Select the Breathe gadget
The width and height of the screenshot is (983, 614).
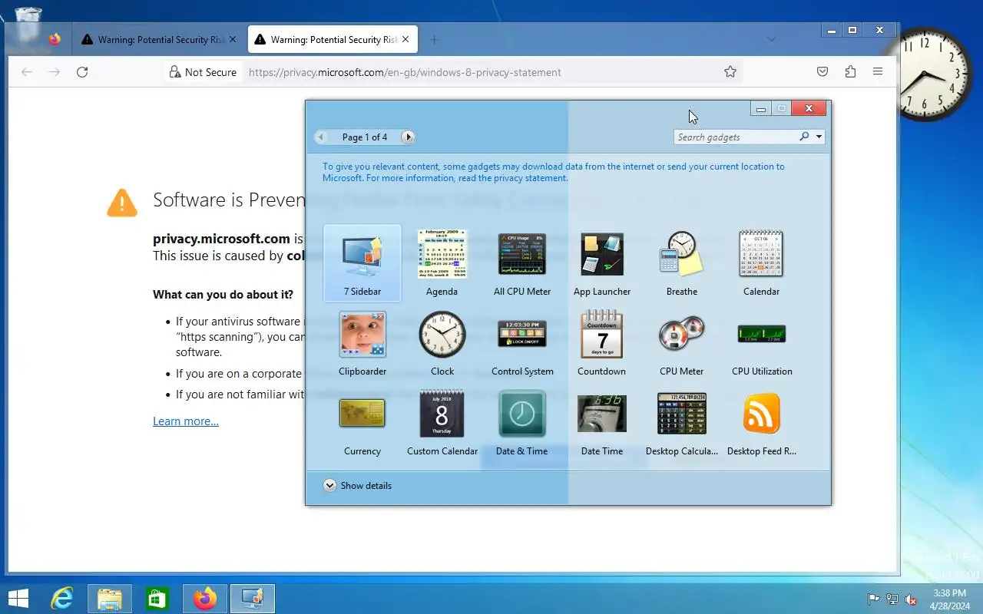[682, 263]
